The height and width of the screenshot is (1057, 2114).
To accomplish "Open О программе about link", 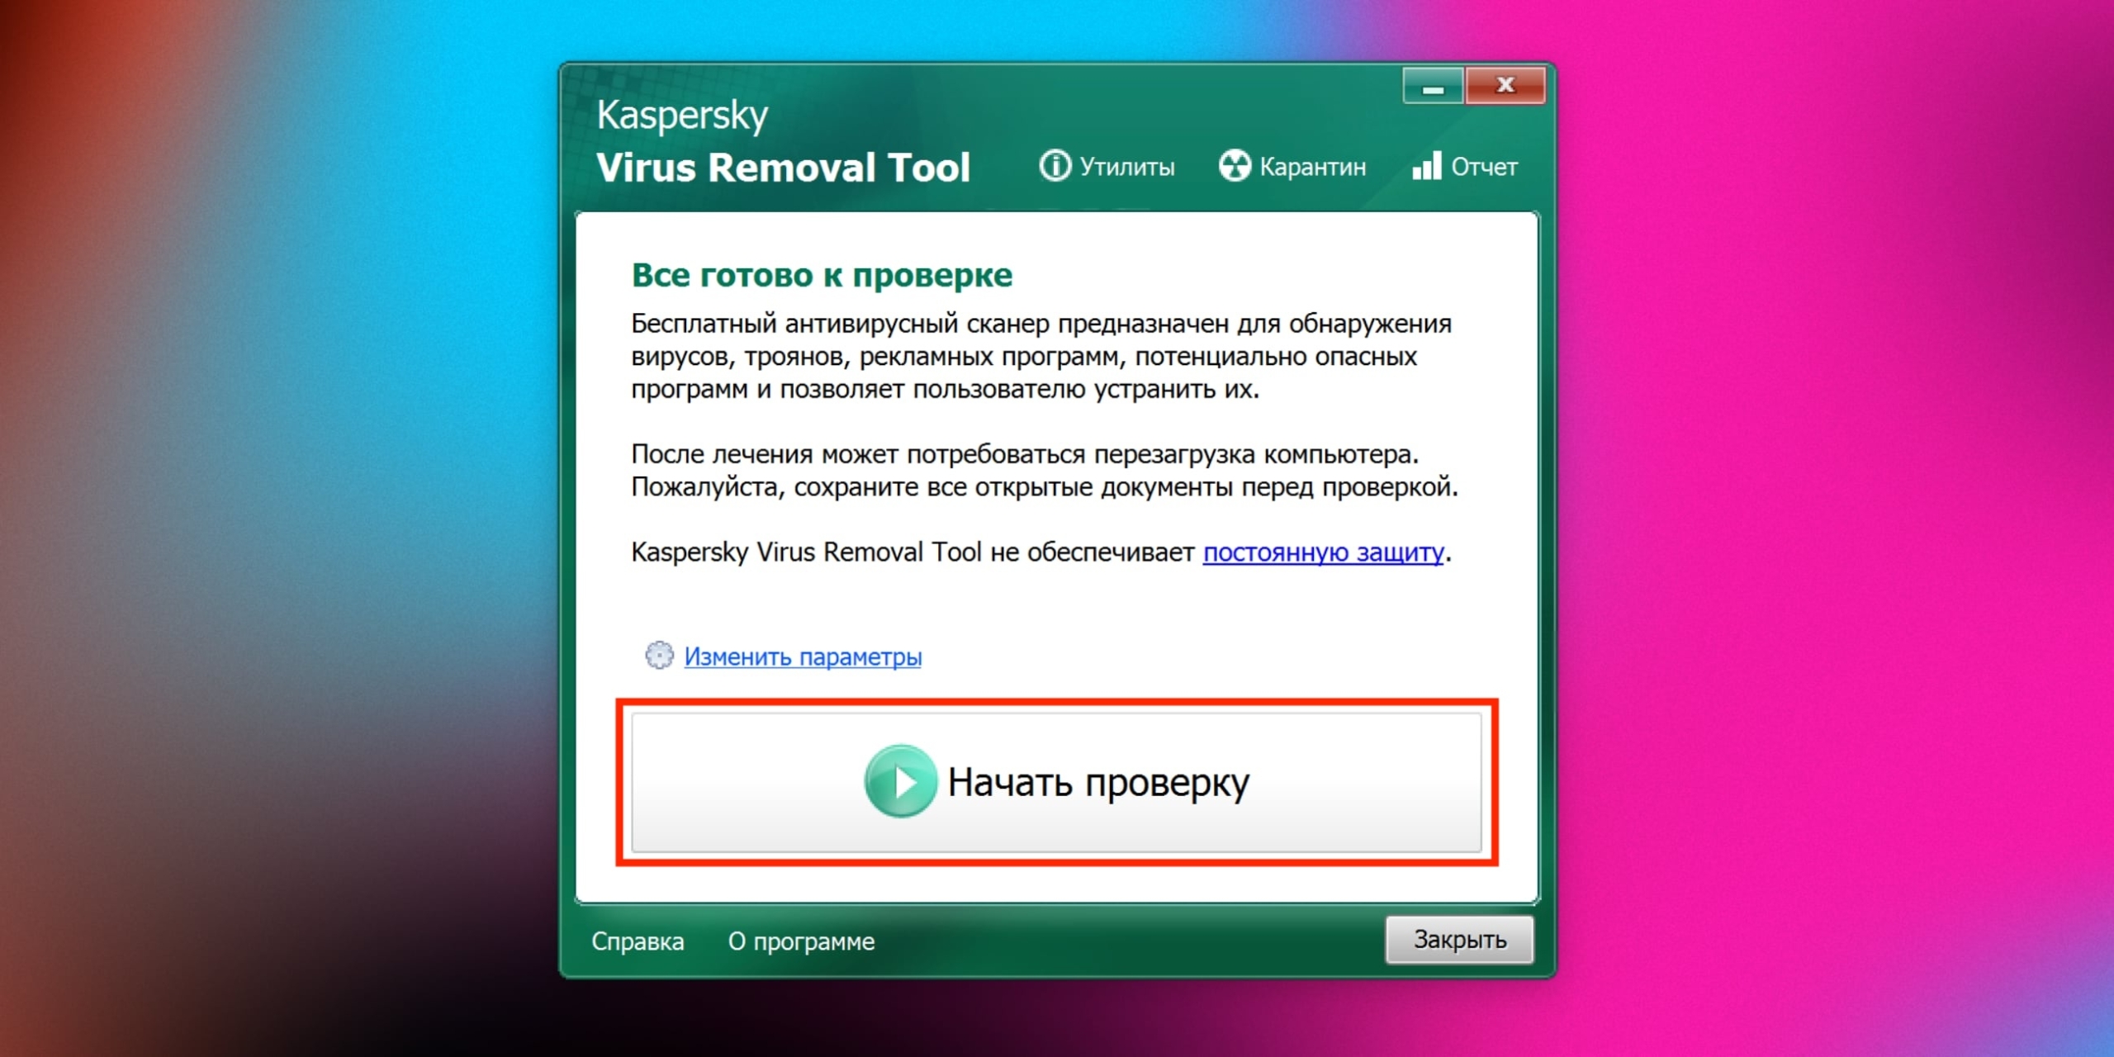I will (x=801, y=941).
